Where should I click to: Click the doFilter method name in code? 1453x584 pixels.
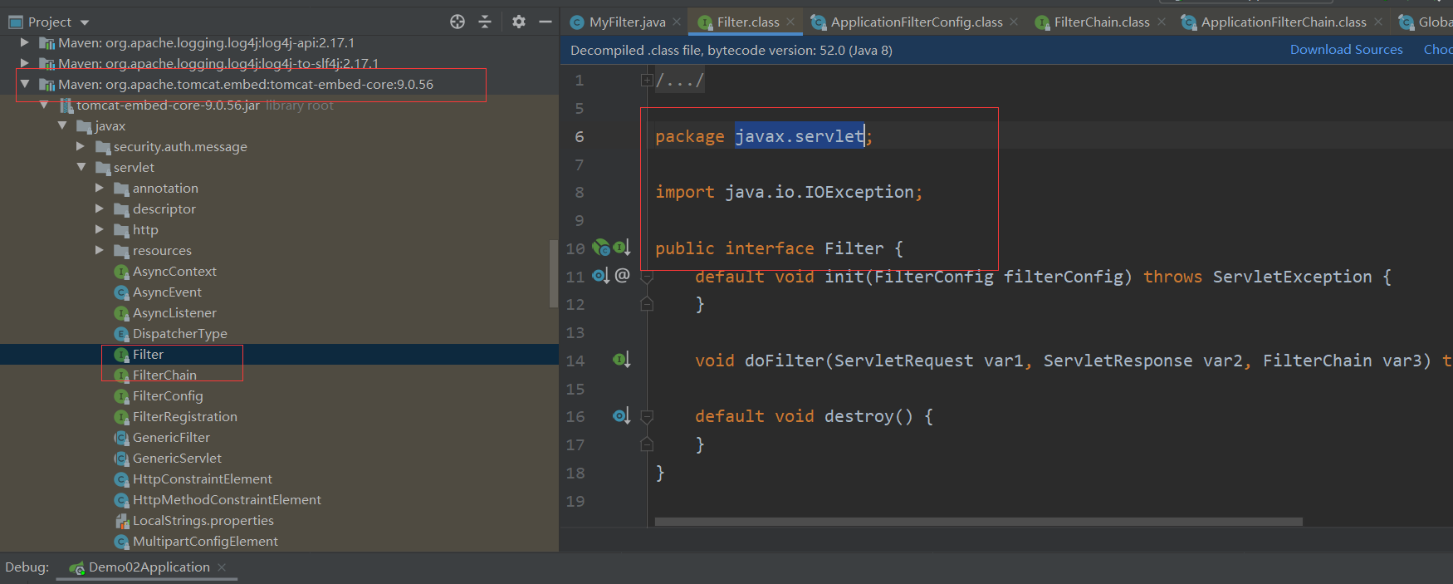(x=784, y=361)
